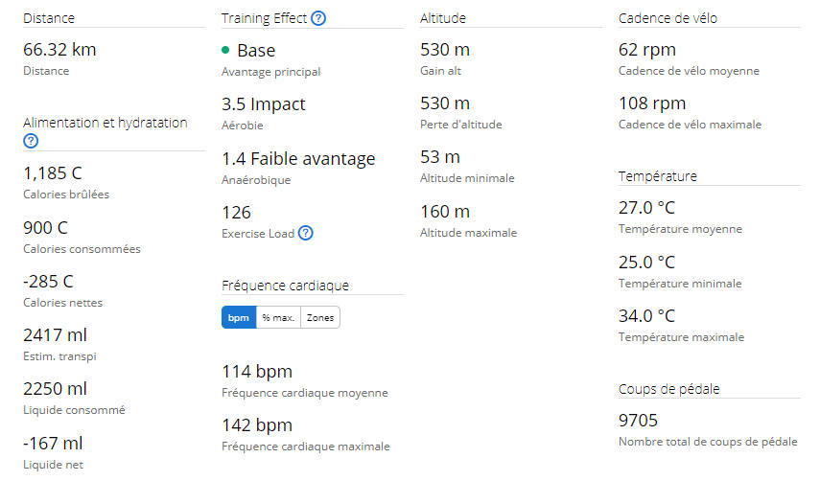
Task: Click the 1,185 C calories brûlées value
Action: [53, 172]
